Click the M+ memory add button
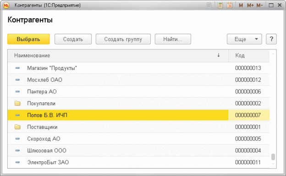This screenshot has width=286, height=176. 250,5
